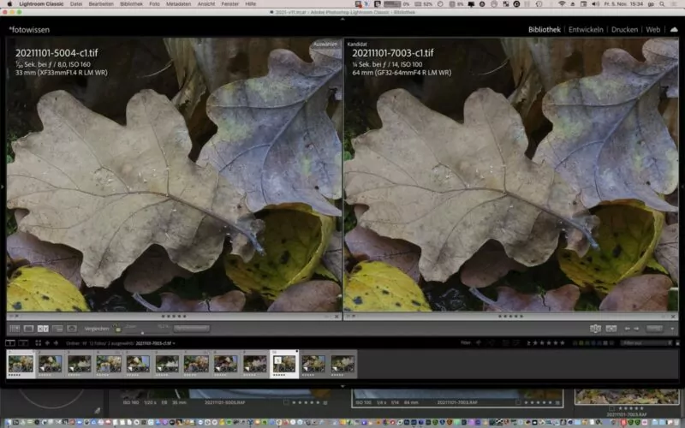
Task: Open the Foto menu
Action: click(155, 4)
